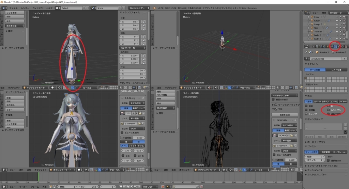
Task: Click the Render properties tab icon
Action: [x=314, y=46]
